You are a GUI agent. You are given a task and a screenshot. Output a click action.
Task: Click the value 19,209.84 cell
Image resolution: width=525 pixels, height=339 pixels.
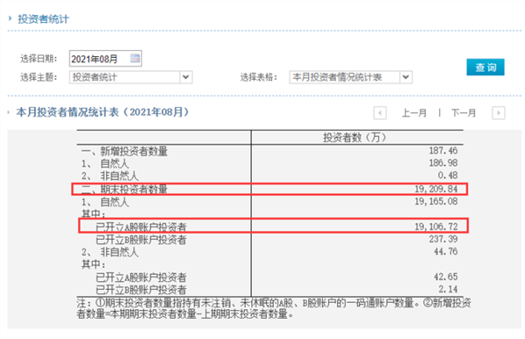pyautogui.click(x=436, y=189)
